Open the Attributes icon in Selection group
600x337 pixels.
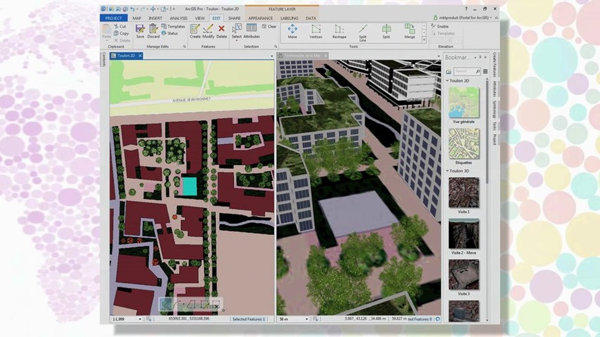(251, 28)
